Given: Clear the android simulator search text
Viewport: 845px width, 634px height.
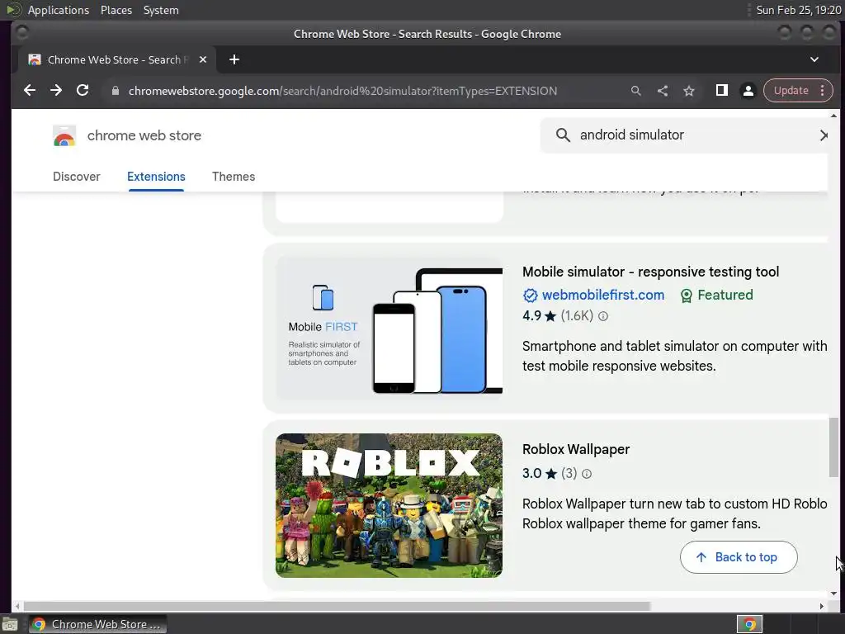Looking at the screenshot, I should [823, 135].
